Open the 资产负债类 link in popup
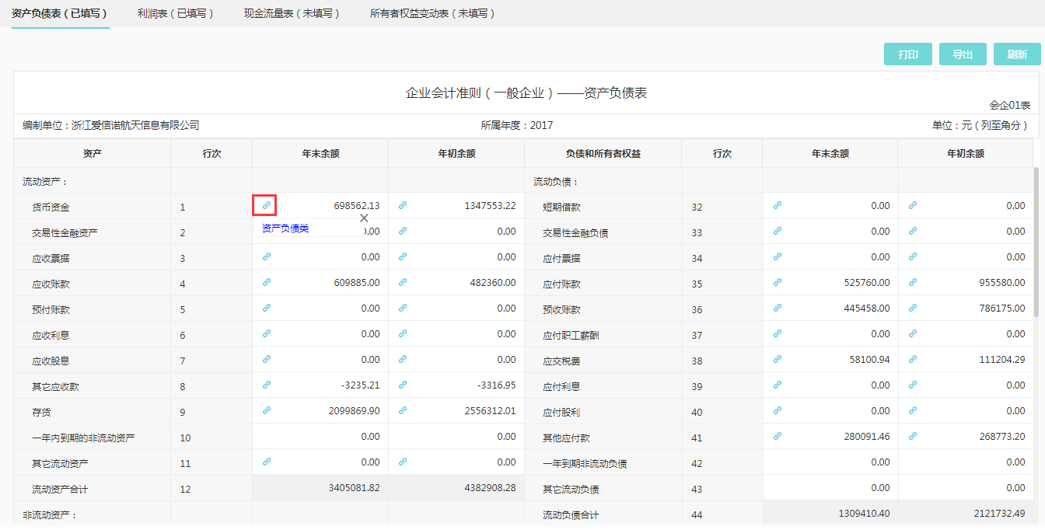 [x=285, y=228]
